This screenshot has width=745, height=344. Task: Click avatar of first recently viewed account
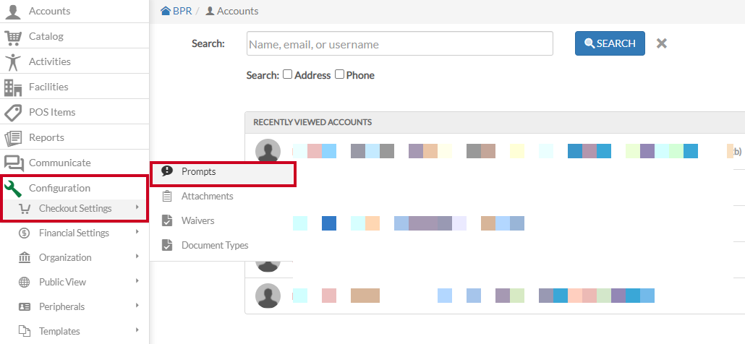(x=268, y=151)
